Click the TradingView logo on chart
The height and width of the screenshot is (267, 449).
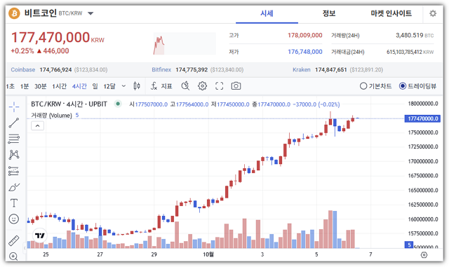[x=40, y=235]
